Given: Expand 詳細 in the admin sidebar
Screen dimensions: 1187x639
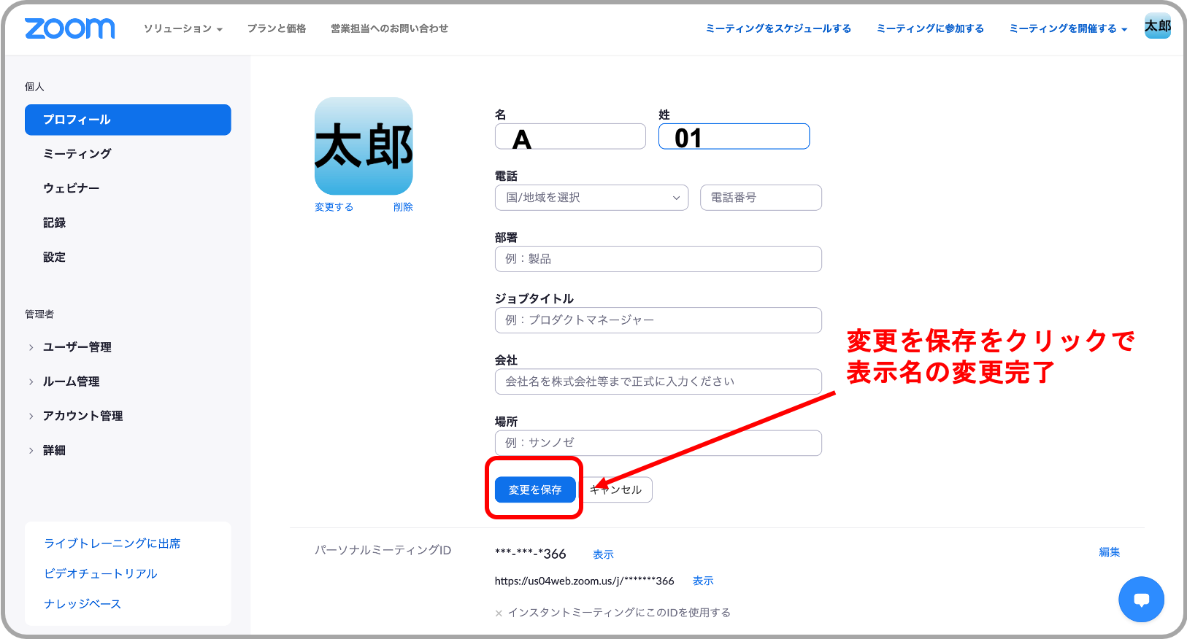Looking at the screenshot, I should (54, 451).
